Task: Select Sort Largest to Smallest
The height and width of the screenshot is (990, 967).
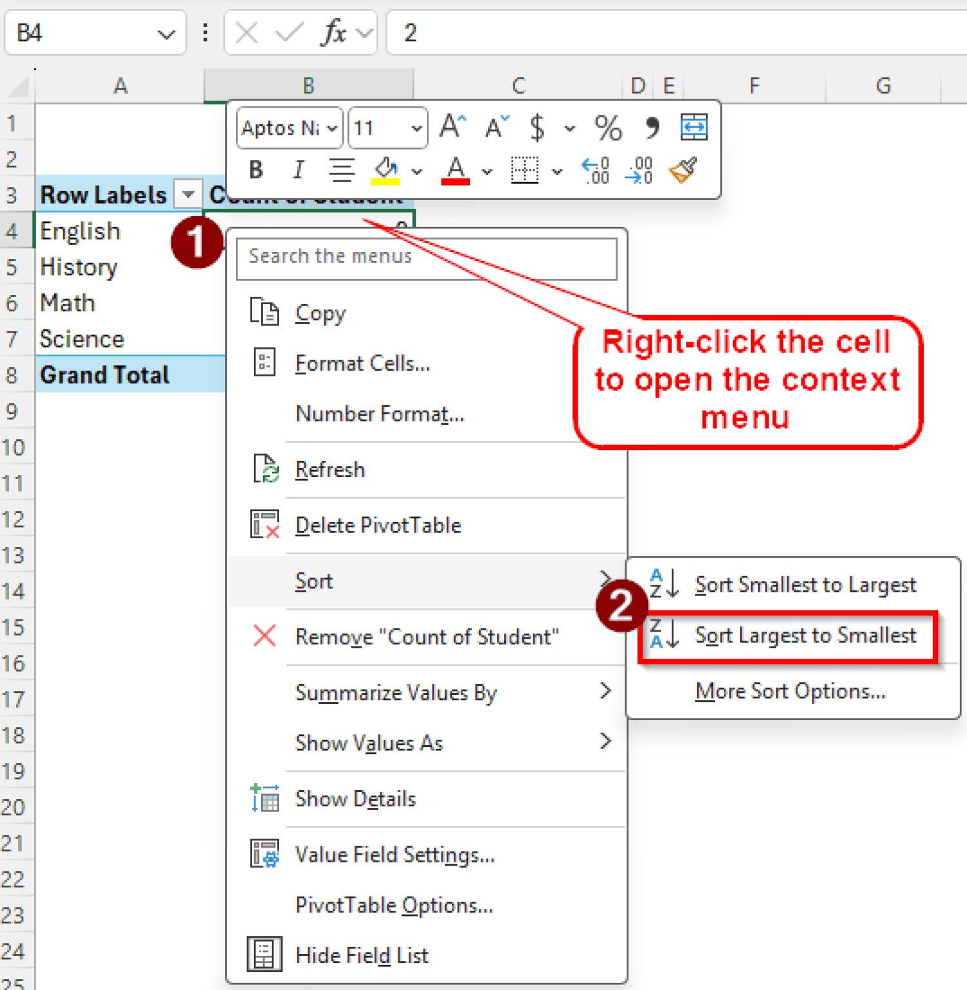Action: tap(805, 636)
